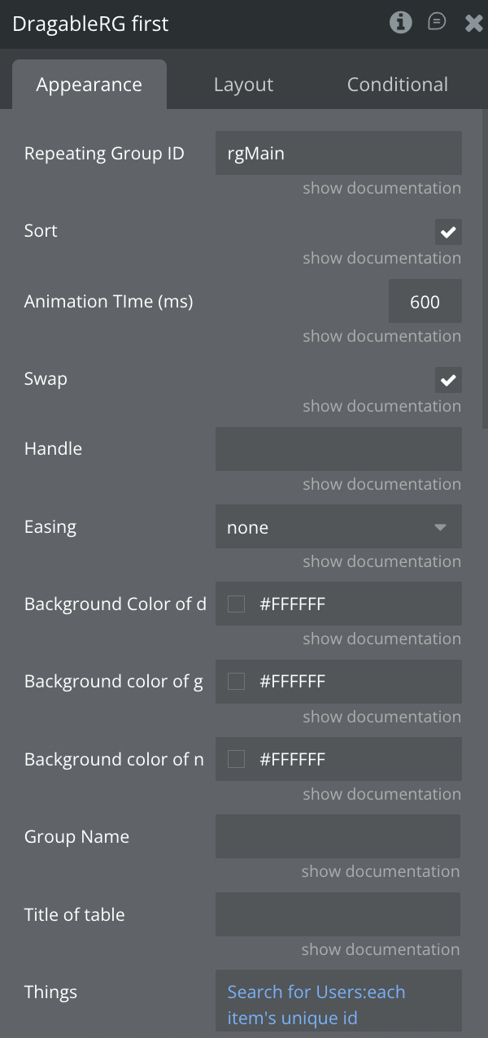
Task: Show documentation under Easing field
Action: click(381, 561)
